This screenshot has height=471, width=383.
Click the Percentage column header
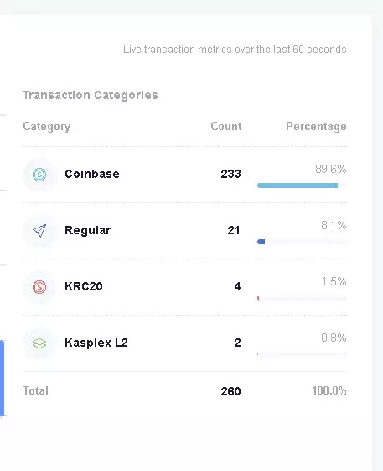coord(316,127)
